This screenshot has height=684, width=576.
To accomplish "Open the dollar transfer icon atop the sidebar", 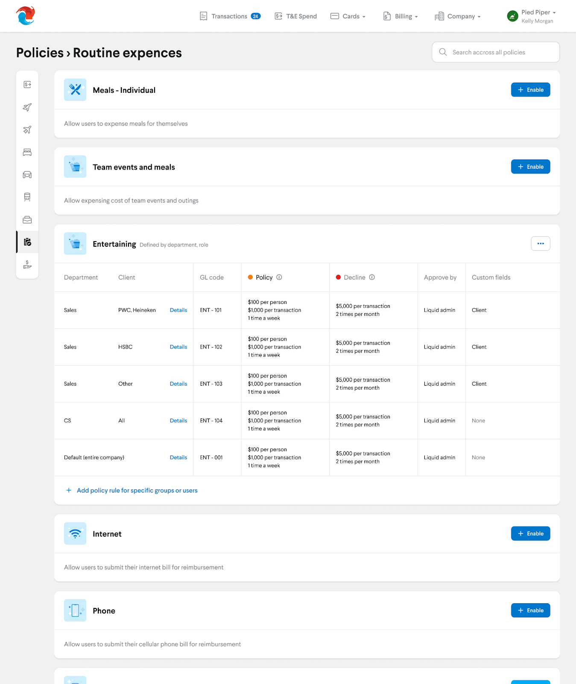I will (x=27, y=85).
